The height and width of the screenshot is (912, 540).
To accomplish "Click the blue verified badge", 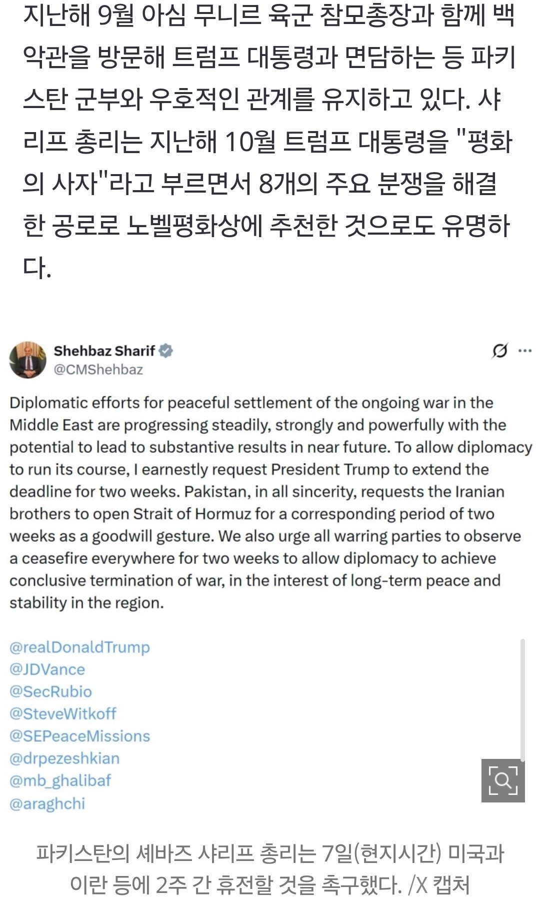I will pyautogui.click(x=166, y=351).
